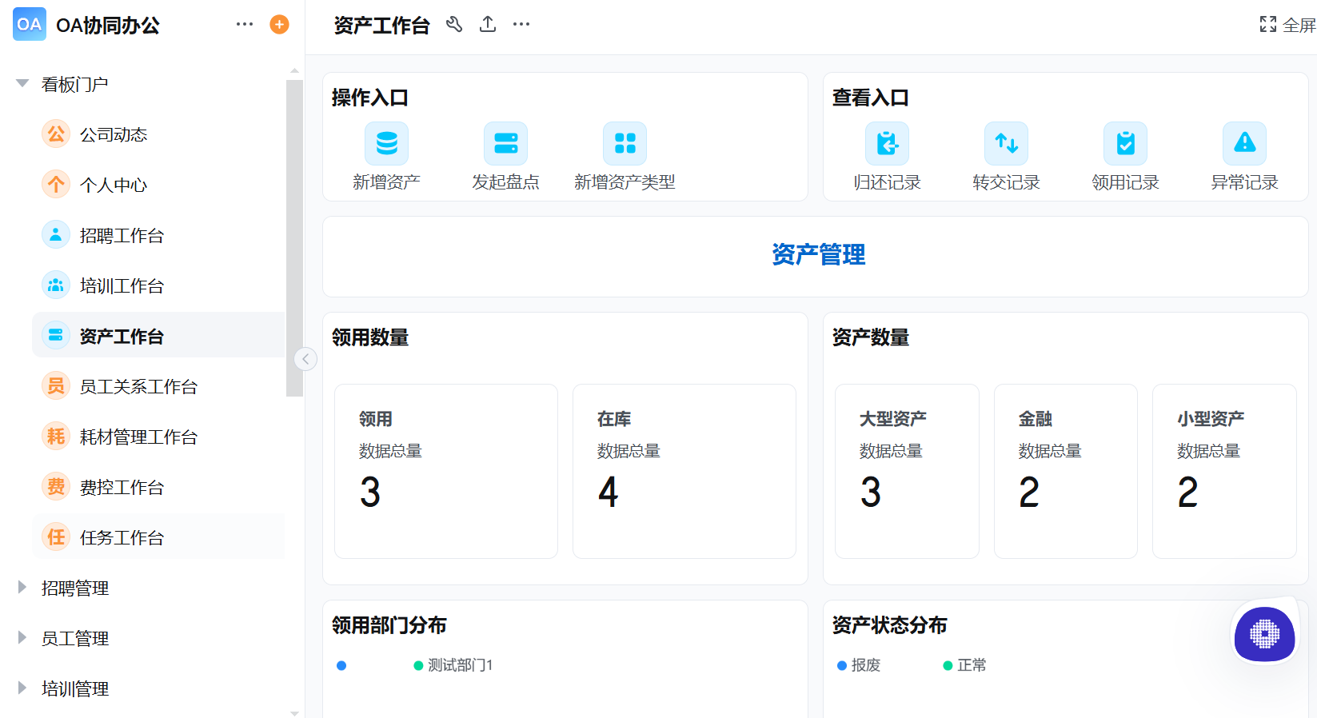Open 费控工作台 menu item
The image size is (1317, 718).
[158, 487]
